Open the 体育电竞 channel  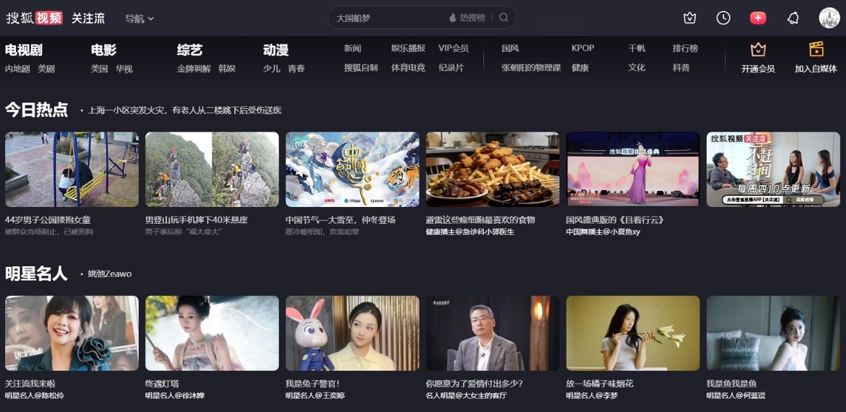[408, 68]
